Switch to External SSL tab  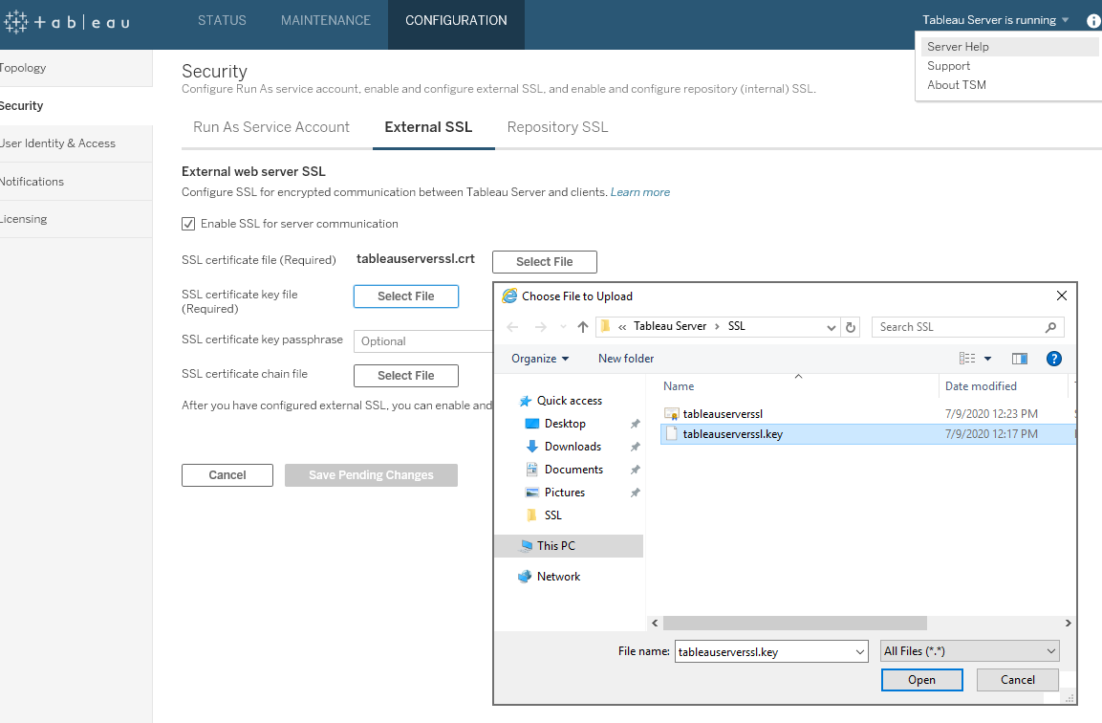coord(429,127)
